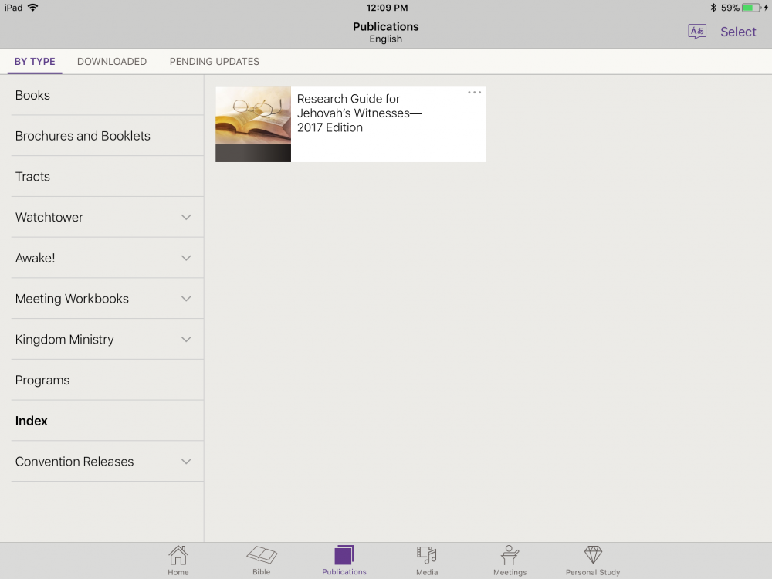772x579 pixels.
Task: Open the Home tab icon
Action: pos(178,556)
